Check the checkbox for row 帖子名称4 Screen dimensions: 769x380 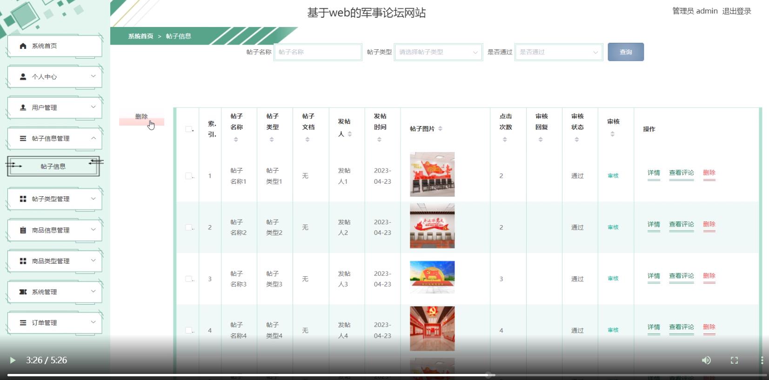coord(188,330)
